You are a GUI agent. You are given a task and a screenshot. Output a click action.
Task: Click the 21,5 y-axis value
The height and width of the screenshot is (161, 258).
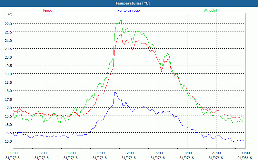point(9,32)
